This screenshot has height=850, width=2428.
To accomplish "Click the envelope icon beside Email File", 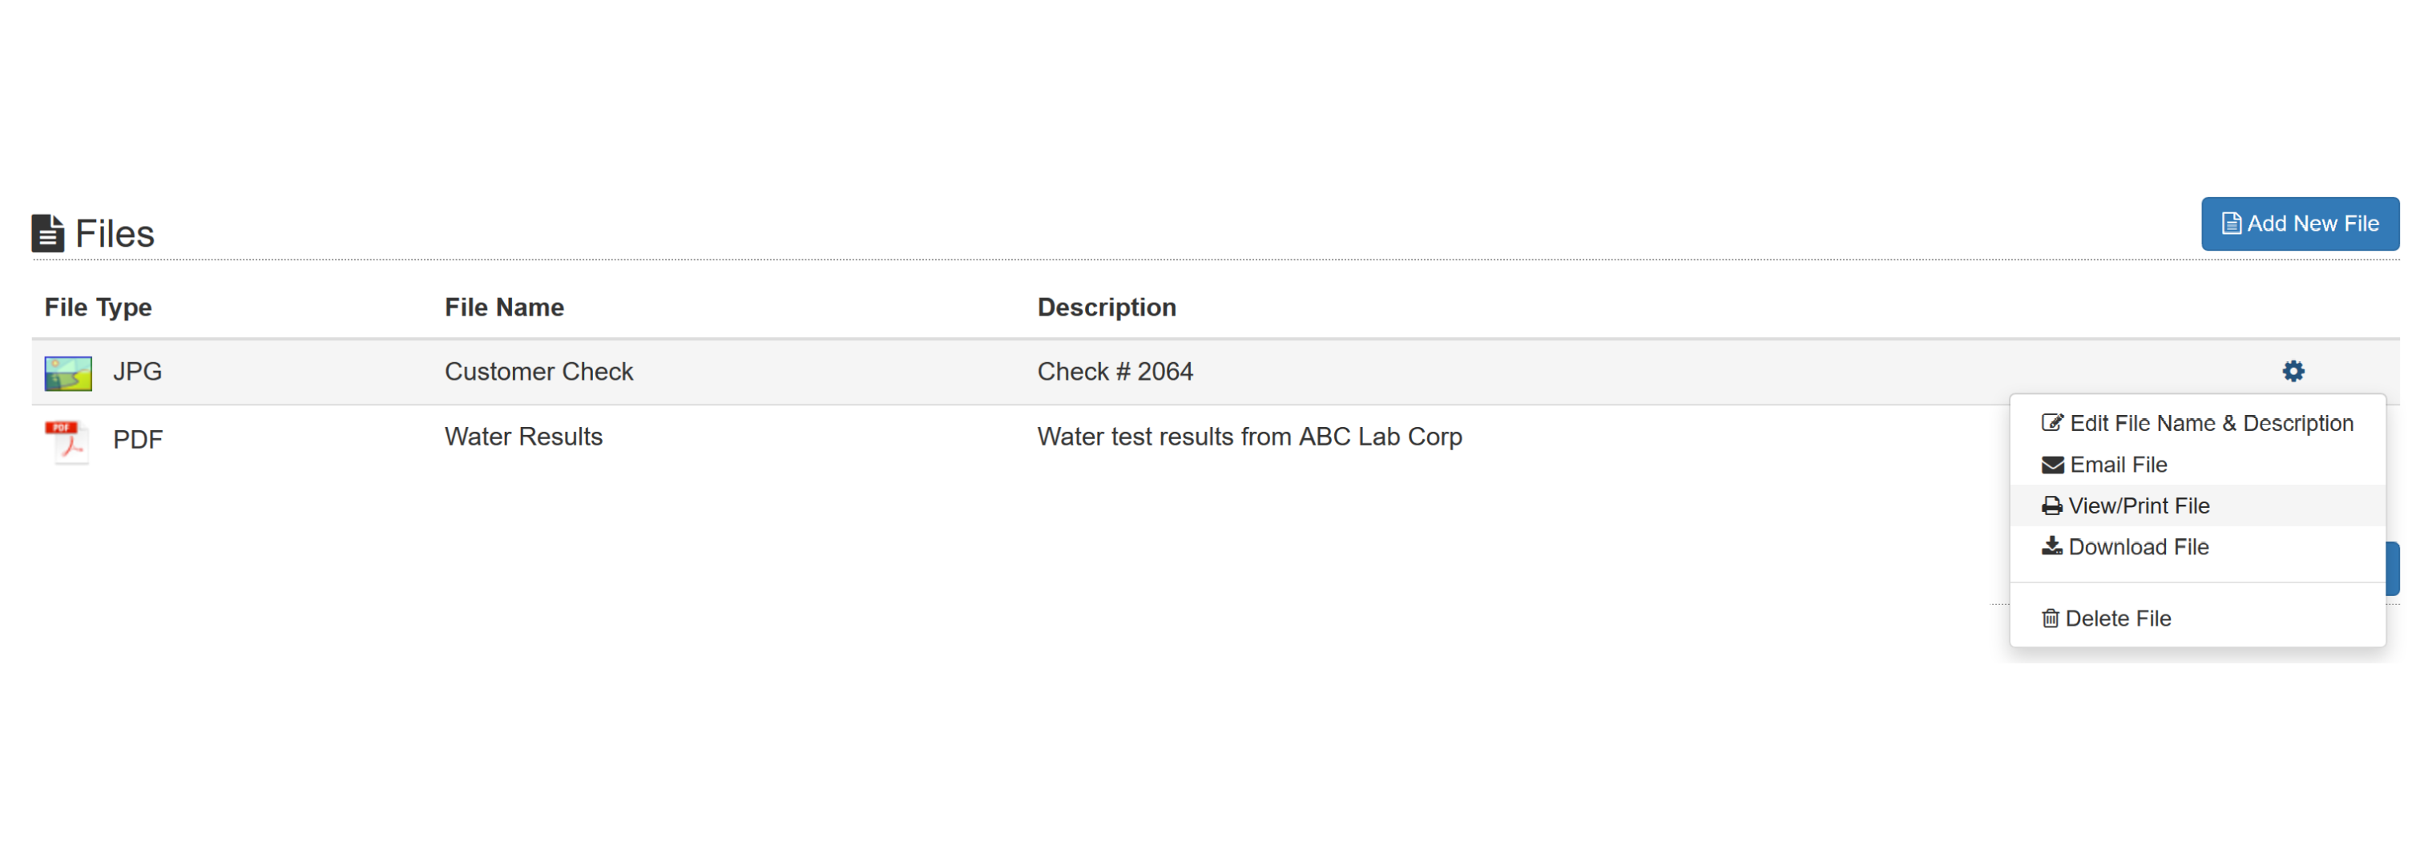I will tap(2052, 465).
